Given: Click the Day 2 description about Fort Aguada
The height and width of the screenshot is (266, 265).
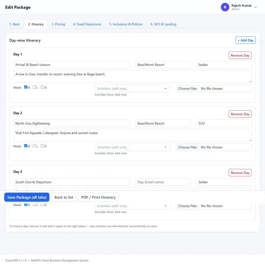Looking at the screenshot, I should [132, 135].
